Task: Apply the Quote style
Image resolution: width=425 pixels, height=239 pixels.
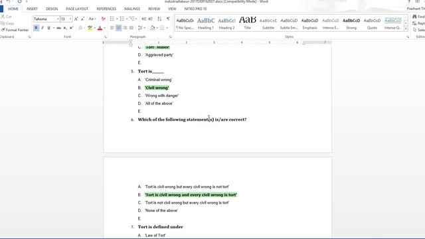Action: click(372, 23)
